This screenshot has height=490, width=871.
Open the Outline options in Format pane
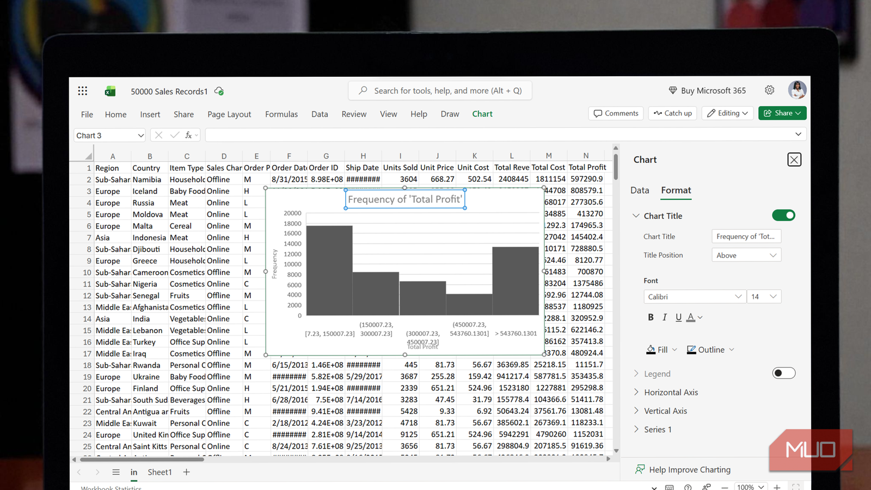[709, 349]
